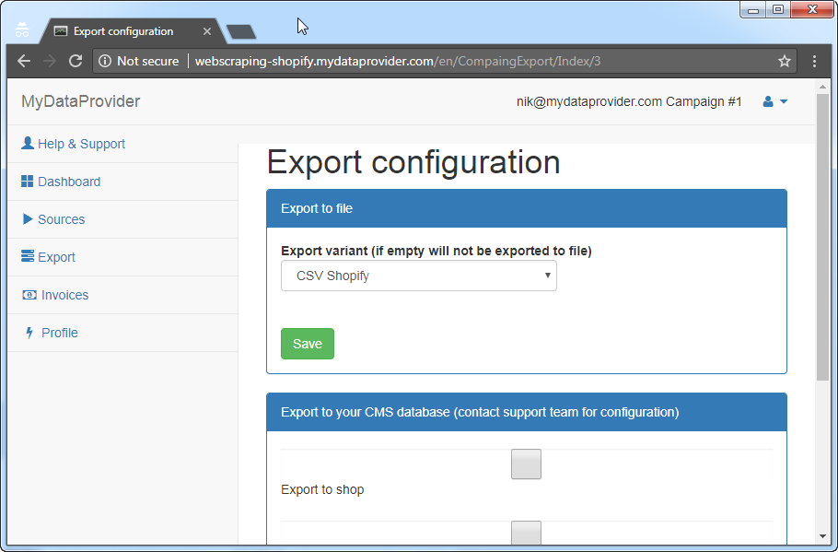Open the Export variant CSV Shopify dropdown
The image size is (838, 552).
pyautogui.click(x=418, y=276)
